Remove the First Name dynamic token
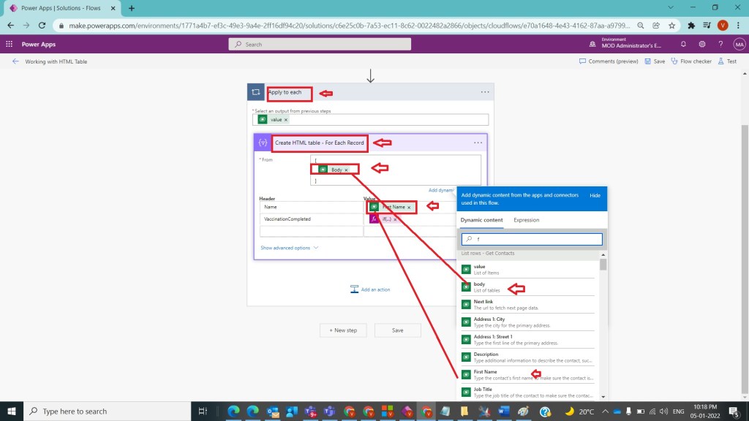The height and width of the screenshot is (421, 749). (409, 208)
